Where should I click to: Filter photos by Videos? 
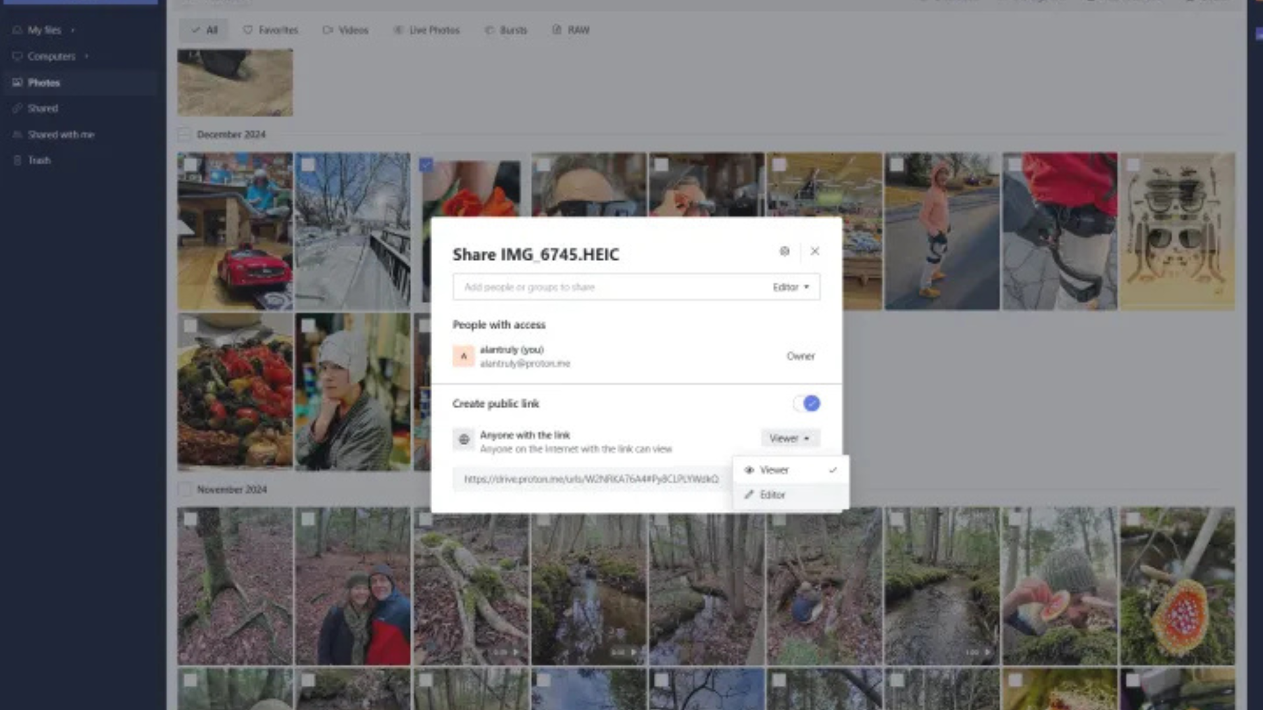345,30
